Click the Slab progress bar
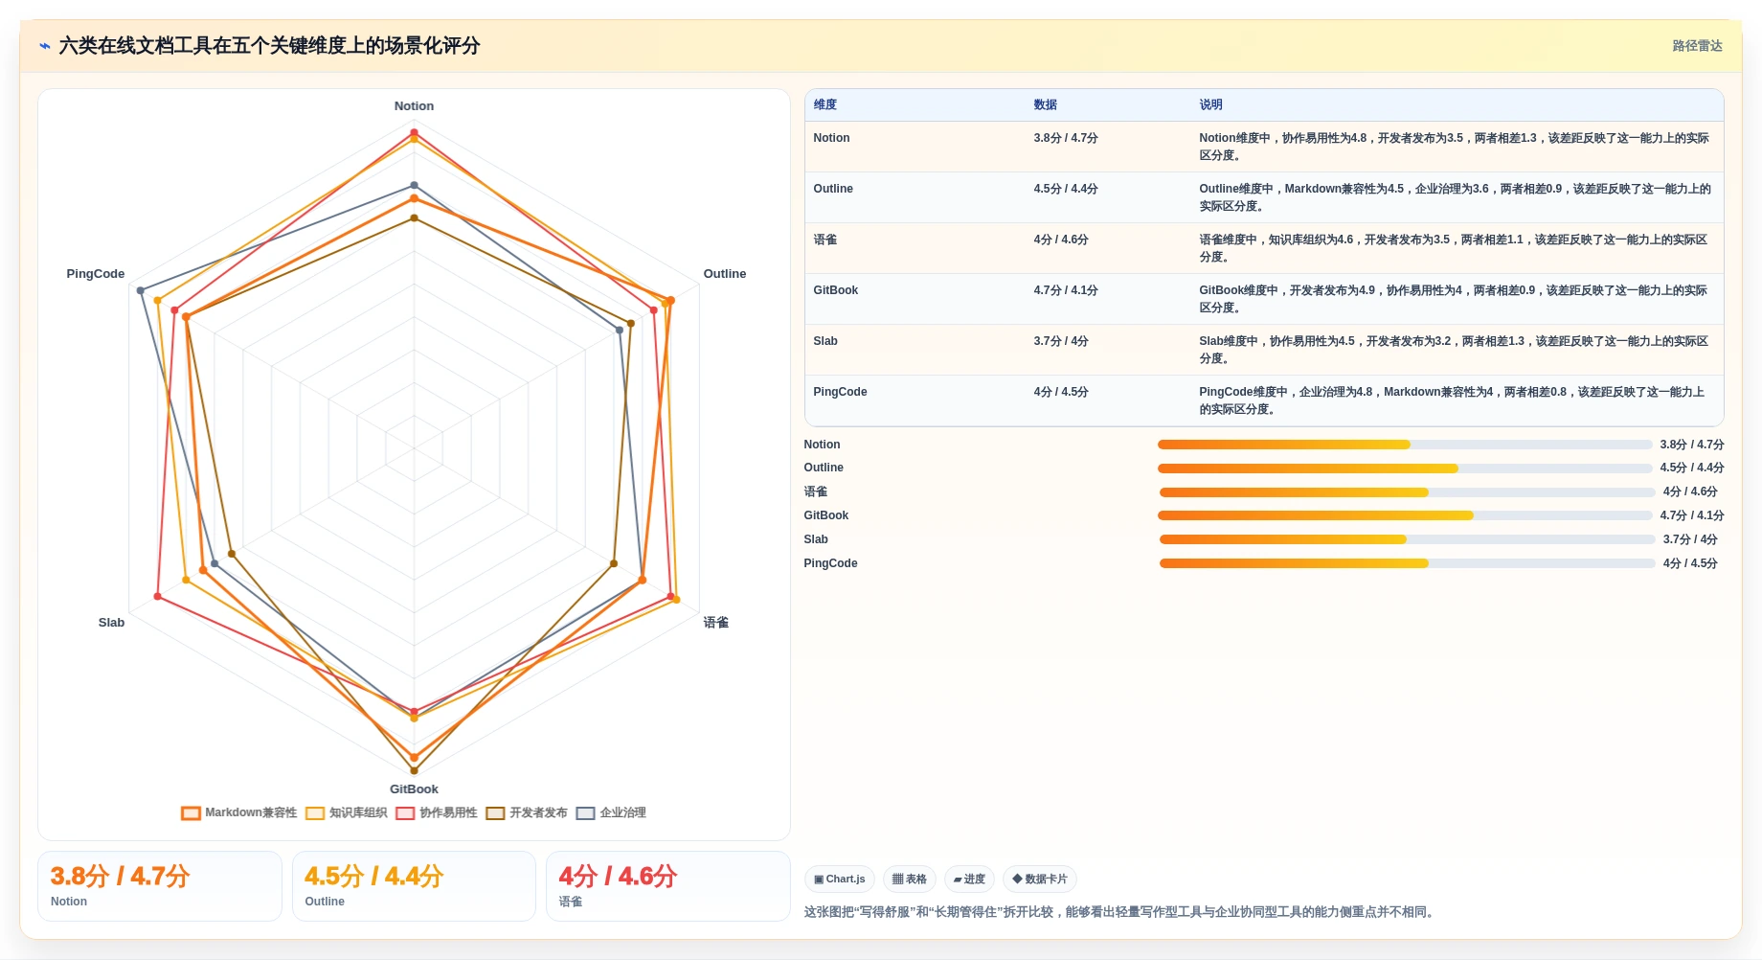The height and width of the screenshot is (960, 1762). click(x=1407, y=539)
